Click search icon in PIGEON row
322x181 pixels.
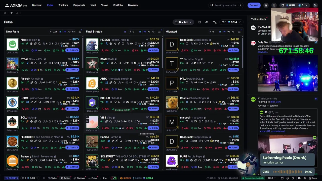[123, 44]
